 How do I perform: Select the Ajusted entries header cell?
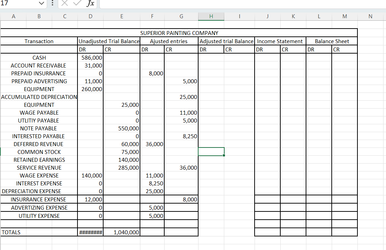click(169, 41)
